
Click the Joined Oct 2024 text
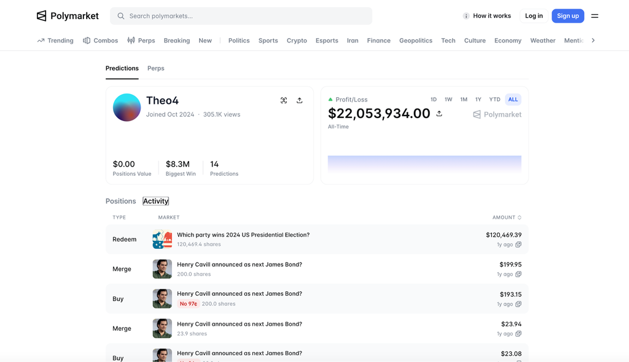click(x=170, y=114)
